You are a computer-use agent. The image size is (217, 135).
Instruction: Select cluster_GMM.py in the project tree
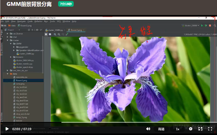(x=25, y=54)
